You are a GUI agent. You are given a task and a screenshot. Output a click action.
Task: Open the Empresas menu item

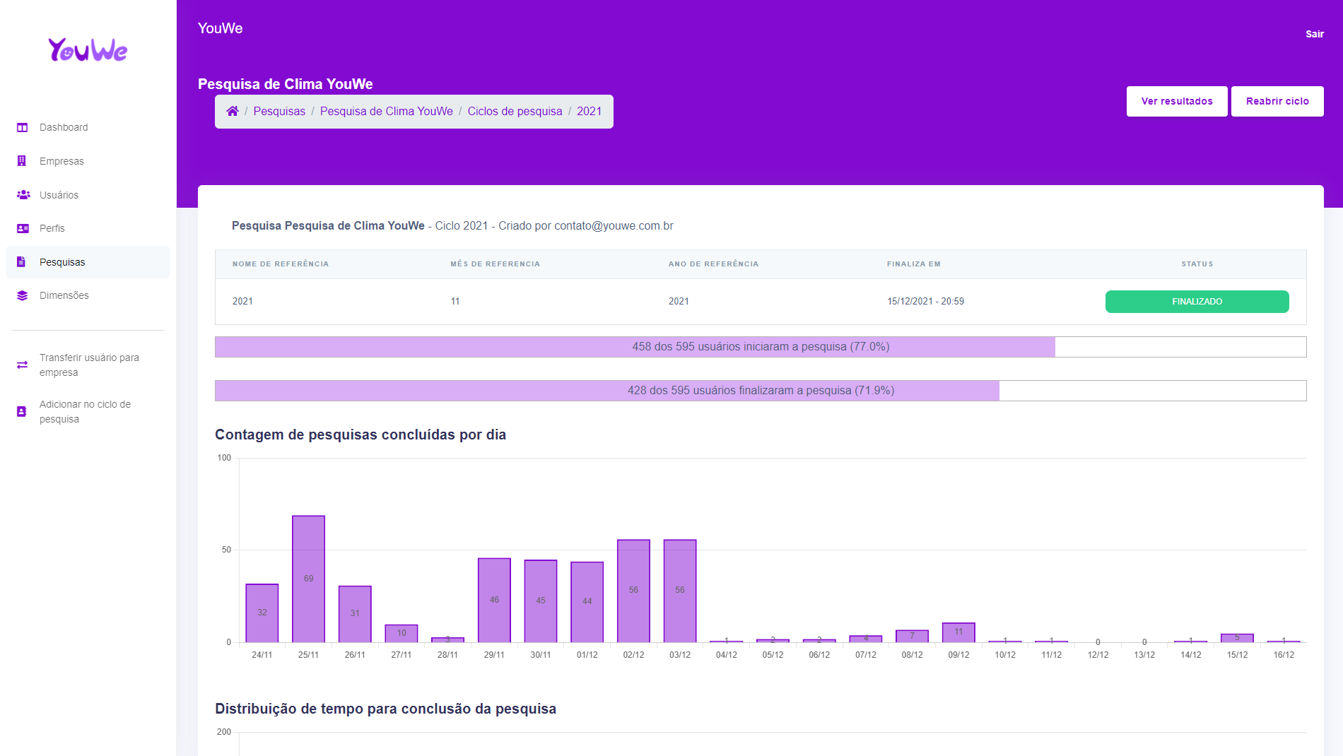tap(61, 161)
